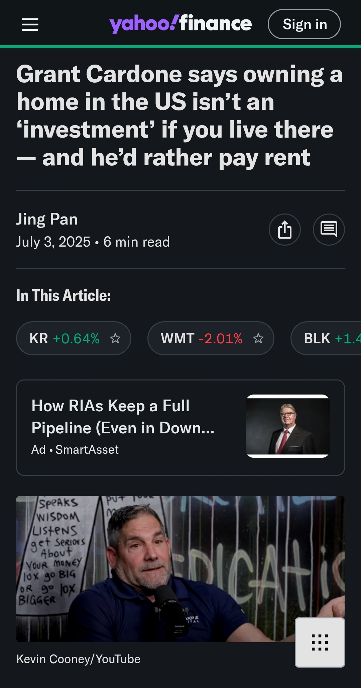Screen dimensions: 361x688
Task: Tap the 'In This Article:' heading
Action: [64, 295]
